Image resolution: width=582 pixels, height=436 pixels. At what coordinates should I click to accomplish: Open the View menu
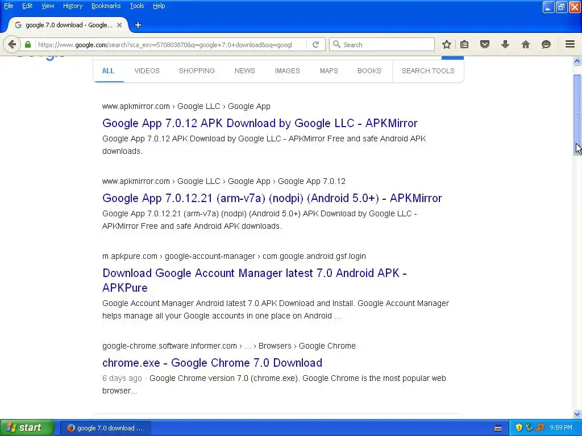point(48,6)
